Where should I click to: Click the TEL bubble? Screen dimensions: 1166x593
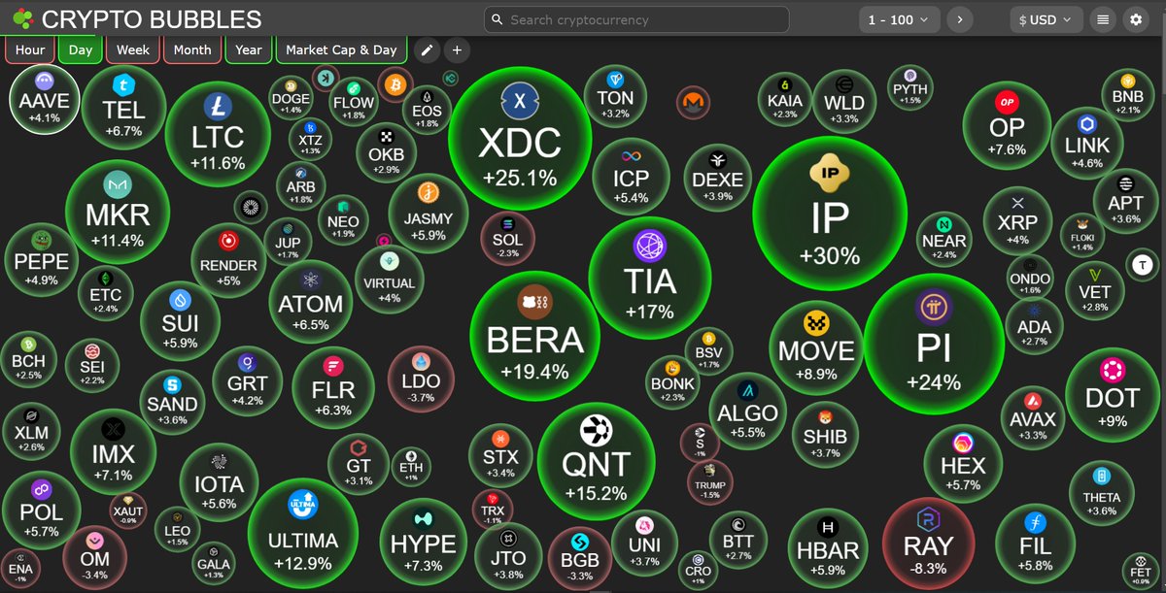click(x=123, y=107)
